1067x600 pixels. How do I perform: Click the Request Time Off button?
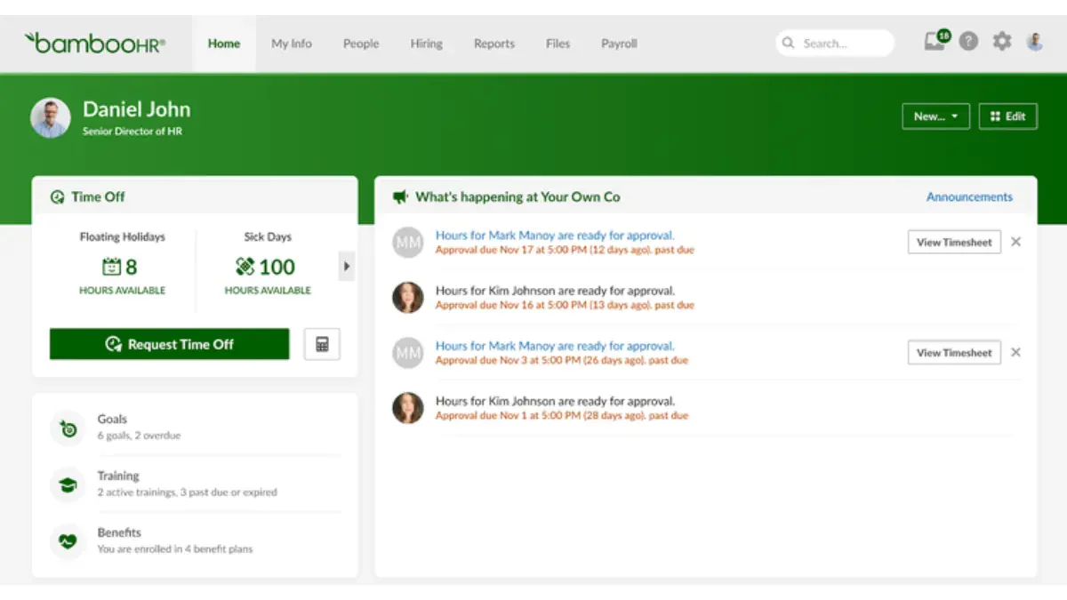click(x=170, y=344)
